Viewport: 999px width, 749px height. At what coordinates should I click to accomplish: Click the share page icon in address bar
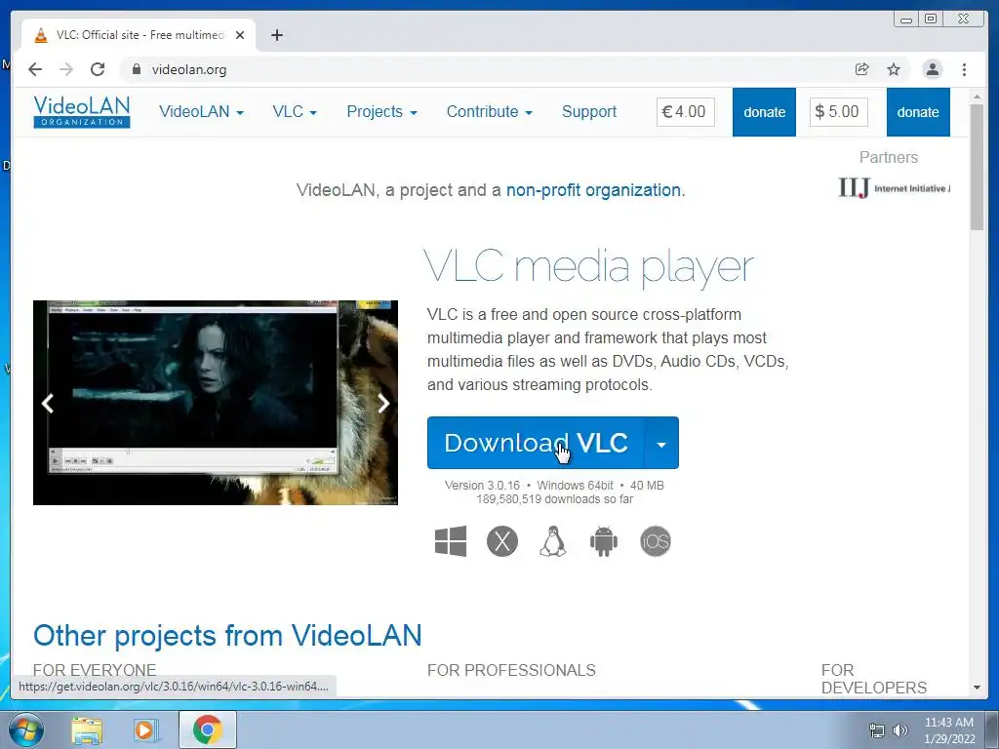[x=862, y=69]
